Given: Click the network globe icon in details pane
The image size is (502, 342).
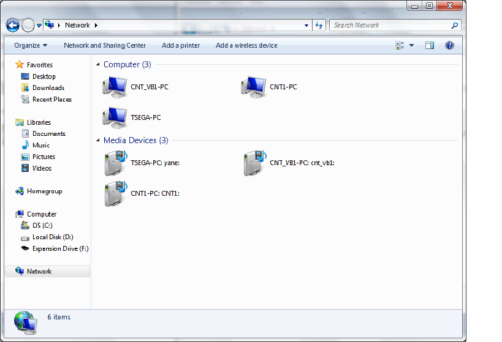Looking at the screenshot, I should pyautogui.click(x=26, y=323).
